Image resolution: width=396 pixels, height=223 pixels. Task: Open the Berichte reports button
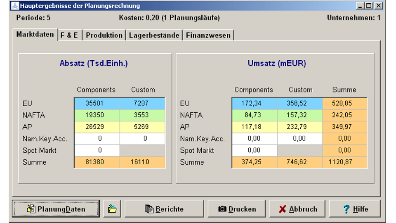(x=164, y=209)
